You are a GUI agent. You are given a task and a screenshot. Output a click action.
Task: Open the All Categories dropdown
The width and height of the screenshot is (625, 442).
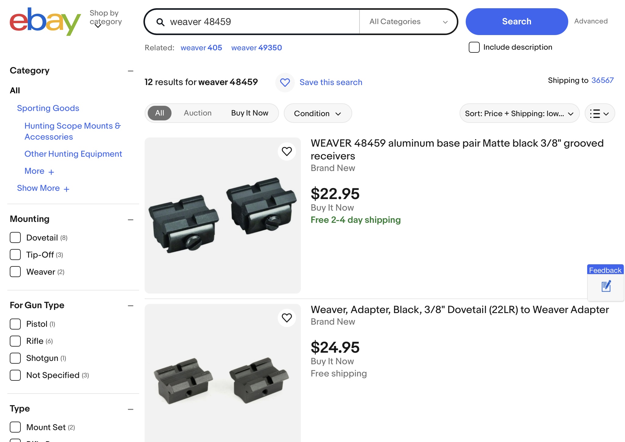point(408,22)
